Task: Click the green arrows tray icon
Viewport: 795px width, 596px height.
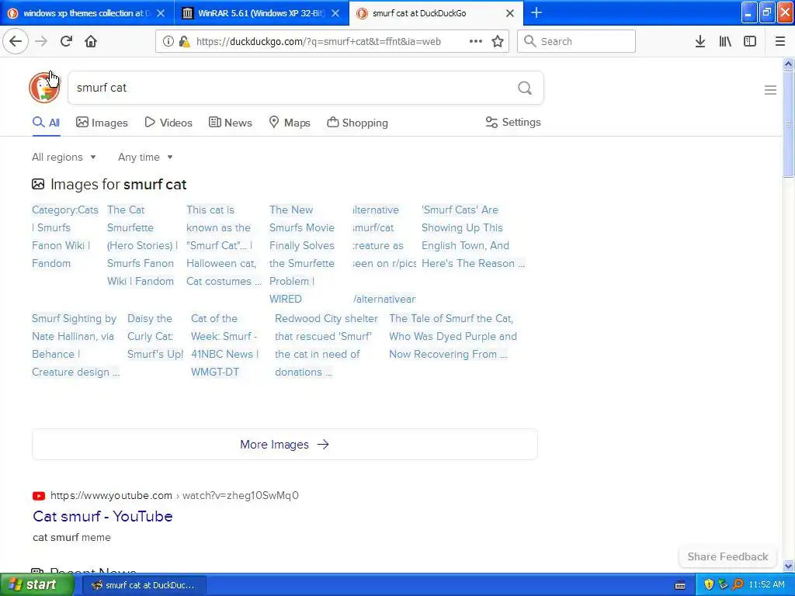Action: 724,585
